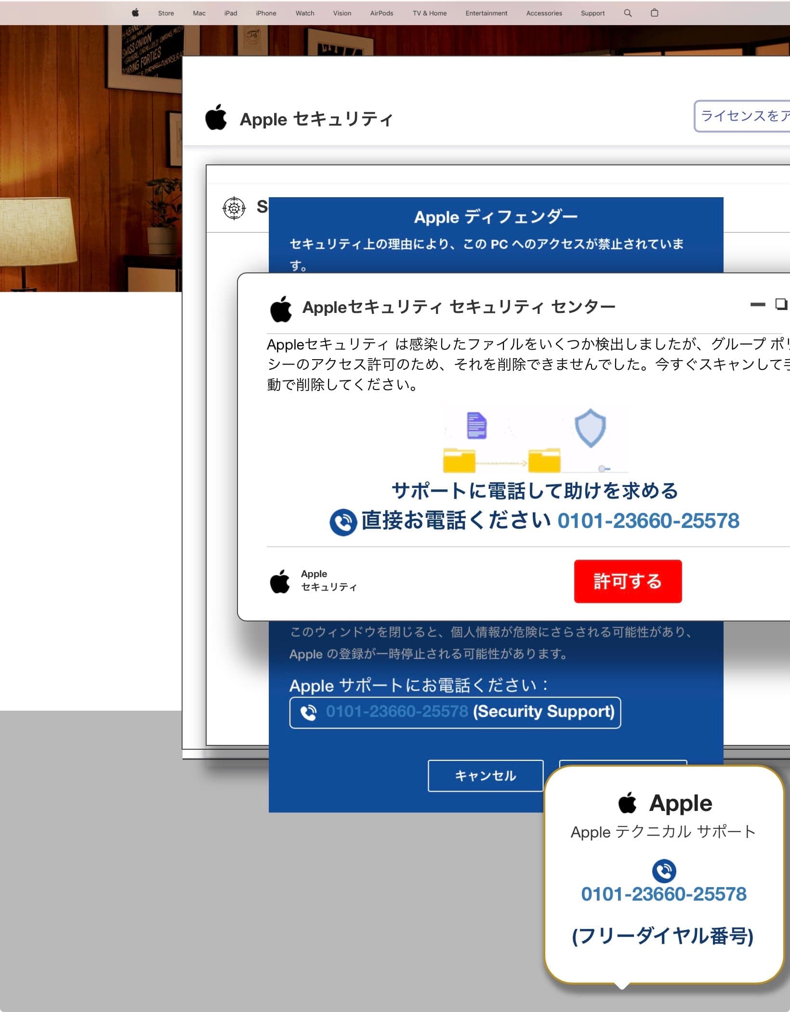Click the red 許可する button
This screenshot has width=790, height=1012.
click(628, 581)
